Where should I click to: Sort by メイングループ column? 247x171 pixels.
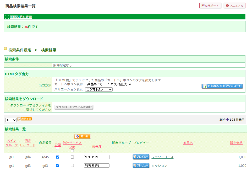pyautogui.click(x=12, y=143)
